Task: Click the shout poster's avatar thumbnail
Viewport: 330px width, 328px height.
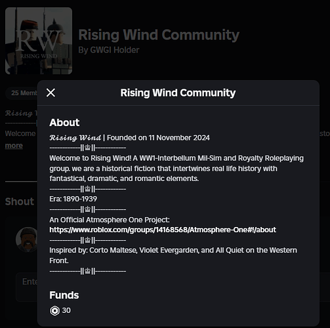Action: [26, 239]
